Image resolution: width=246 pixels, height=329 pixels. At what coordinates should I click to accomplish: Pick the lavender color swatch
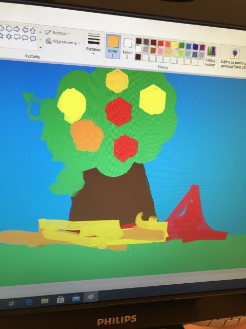click(201, 55)
